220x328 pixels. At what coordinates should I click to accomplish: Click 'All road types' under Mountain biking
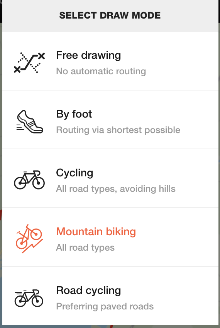point(85,248)
